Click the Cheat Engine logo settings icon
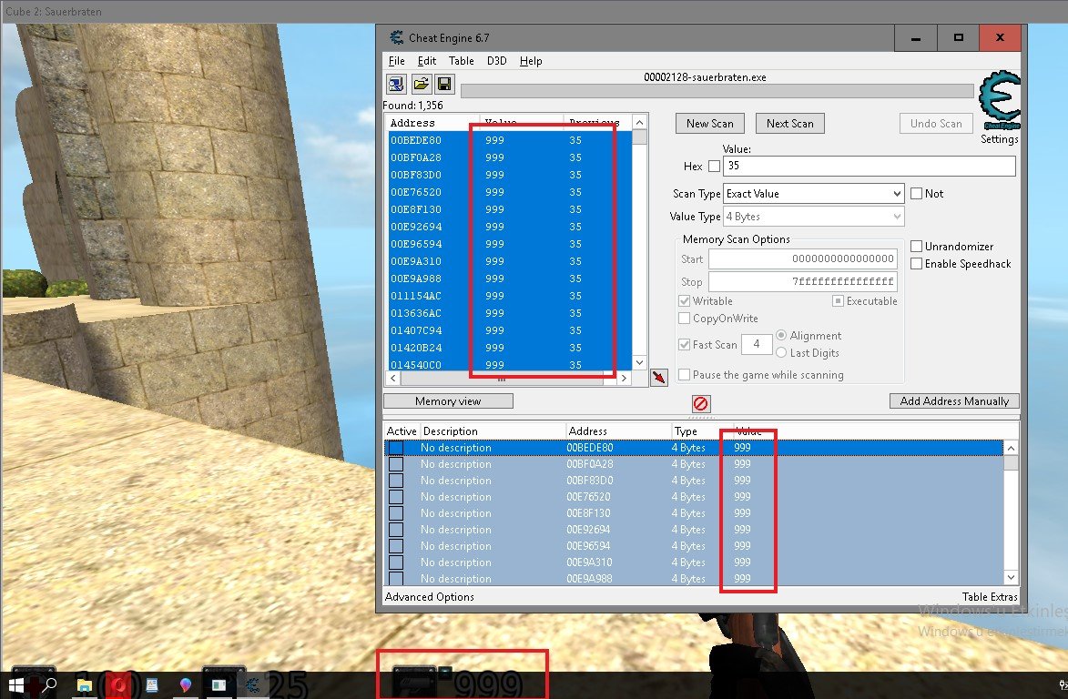Screen dimensions: 1068x699 coord(999,101)
